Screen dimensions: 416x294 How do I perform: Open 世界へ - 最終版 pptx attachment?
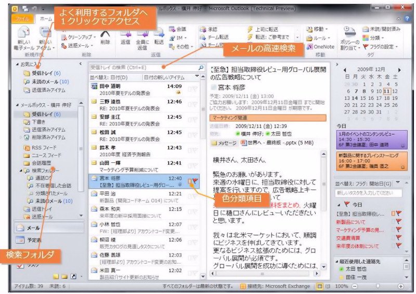pos(277,143)
